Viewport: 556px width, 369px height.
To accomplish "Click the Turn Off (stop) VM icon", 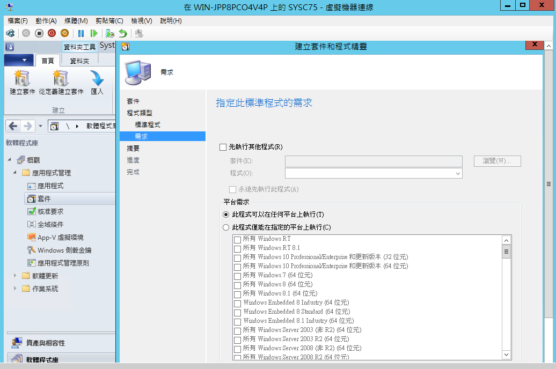I will [39, 33].
